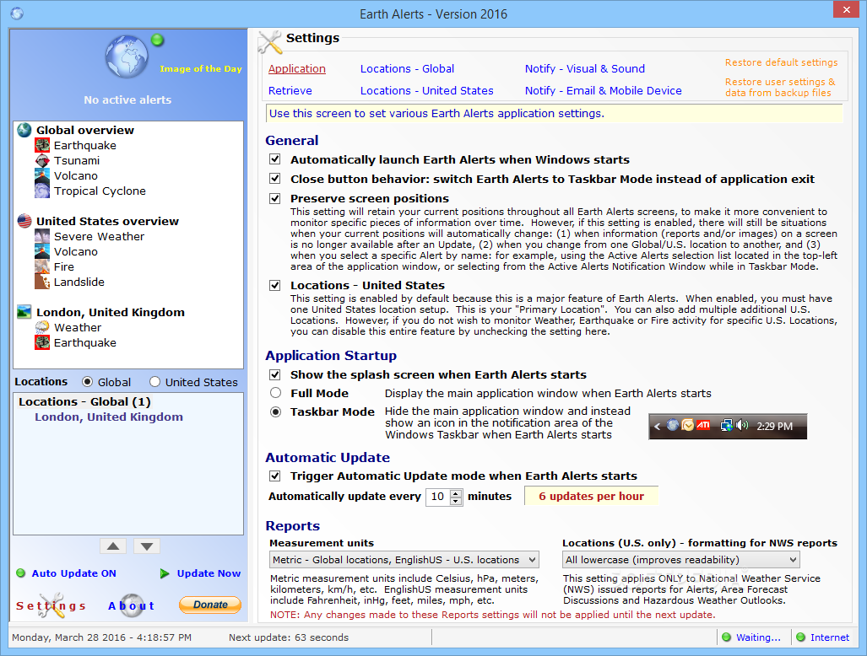867x656 pixels.
Task: Click Image of the Day link
Action: pos(201,68)
